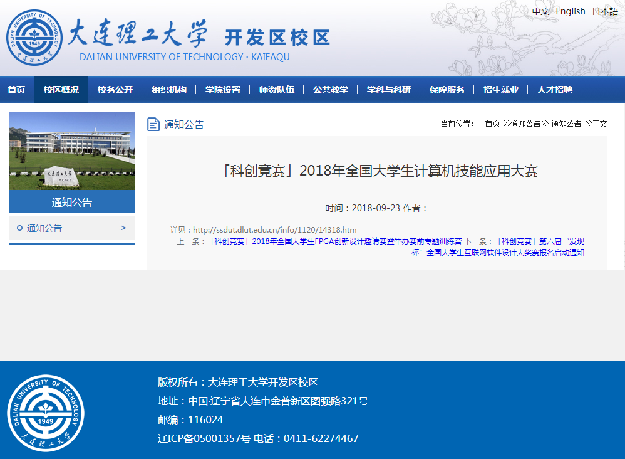This screenshot has width=625, height=459.
Task: Click the 上一条 label
Action: pyautogui.click(x=192, y=241)
